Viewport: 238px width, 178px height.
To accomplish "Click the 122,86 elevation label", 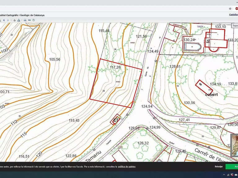I will tap(71, 156).
